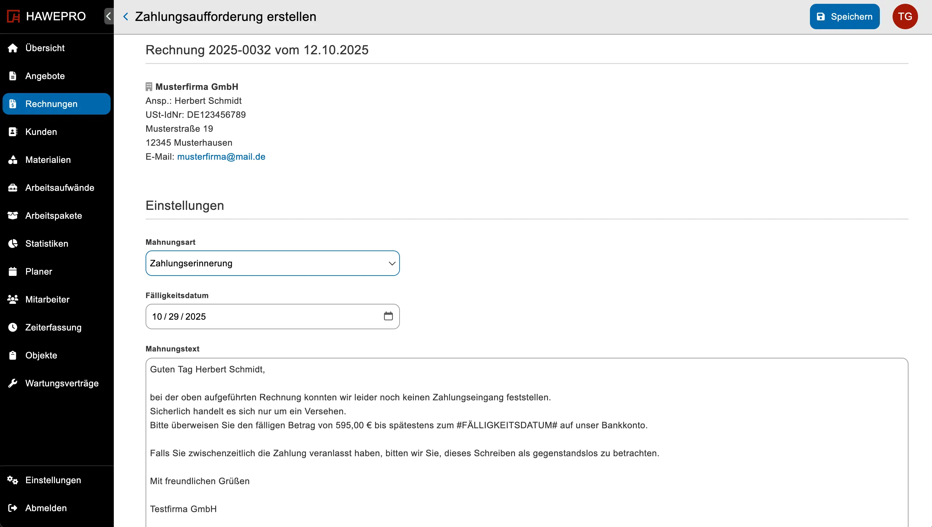This screenshot has height=527, width=932.
Task: Click the HAWEPRO logo icon
Action: tap(13, 16)
